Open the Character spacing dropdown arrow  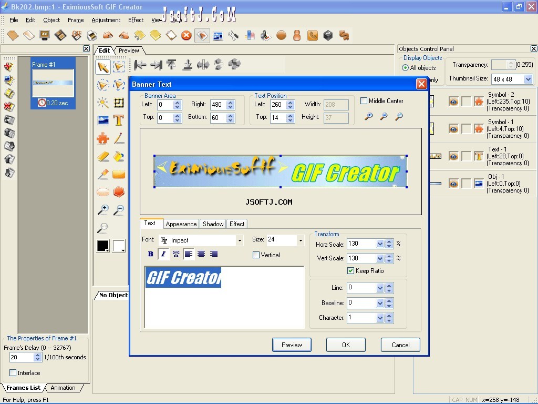[379, 318]
